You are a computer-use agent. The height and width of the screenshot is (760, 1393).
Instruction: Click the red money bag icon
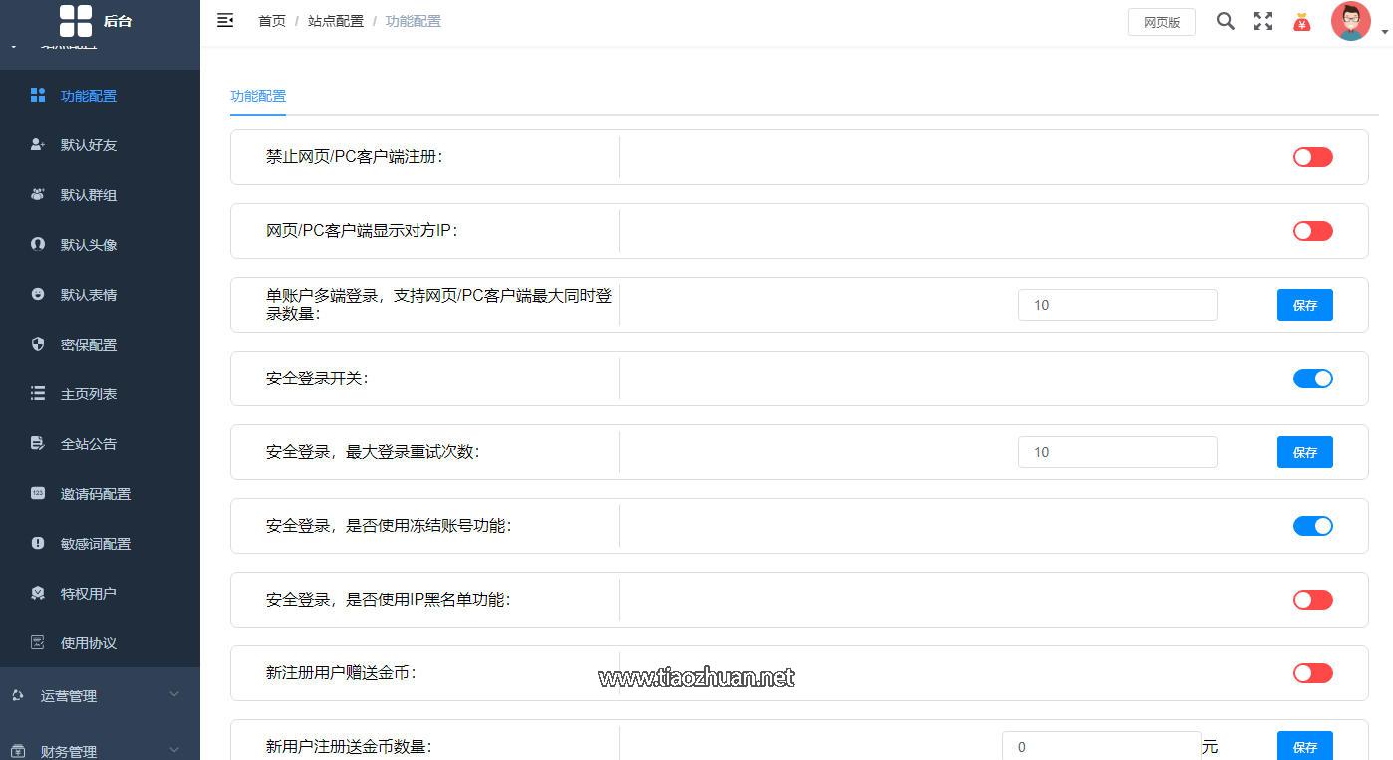tap(1303, 20)
